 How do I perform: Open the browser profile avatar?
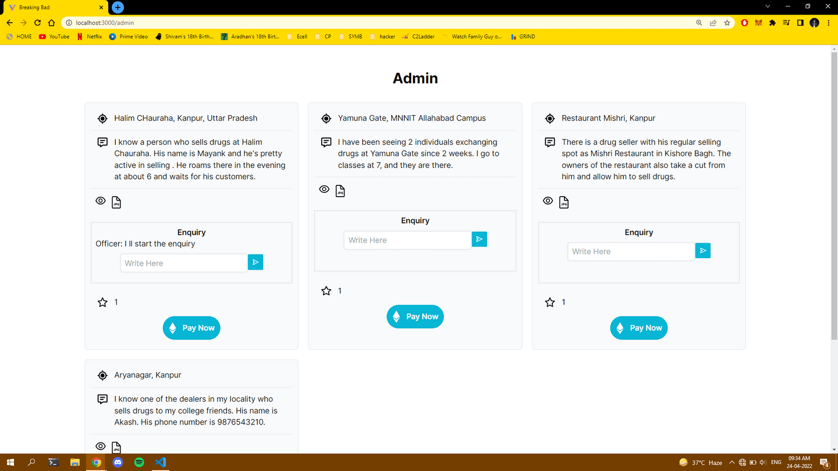(814, 23)
